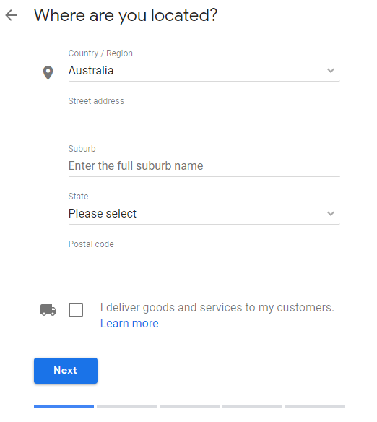Click the Where are you located heading
The height and width of the screenshot is (422, 377).
pyautogui.click(x=126, y=15)
